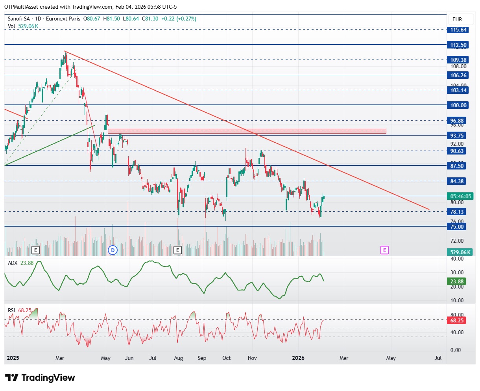Click the red 68.25 RSI value label

click(457, 320)
